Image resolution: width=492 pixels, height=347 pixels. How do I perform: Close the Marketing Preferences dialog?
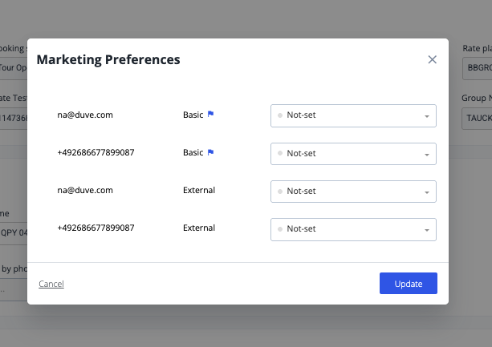pyautogui.click(x=433, y=59)
